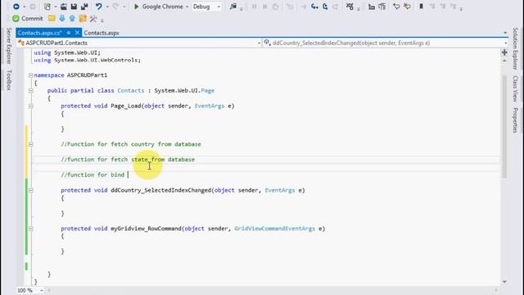The image size is (524, 295).
Task: Click the 'GridViewCommandEventArgs' type name
Action: [x=275, y=229]
